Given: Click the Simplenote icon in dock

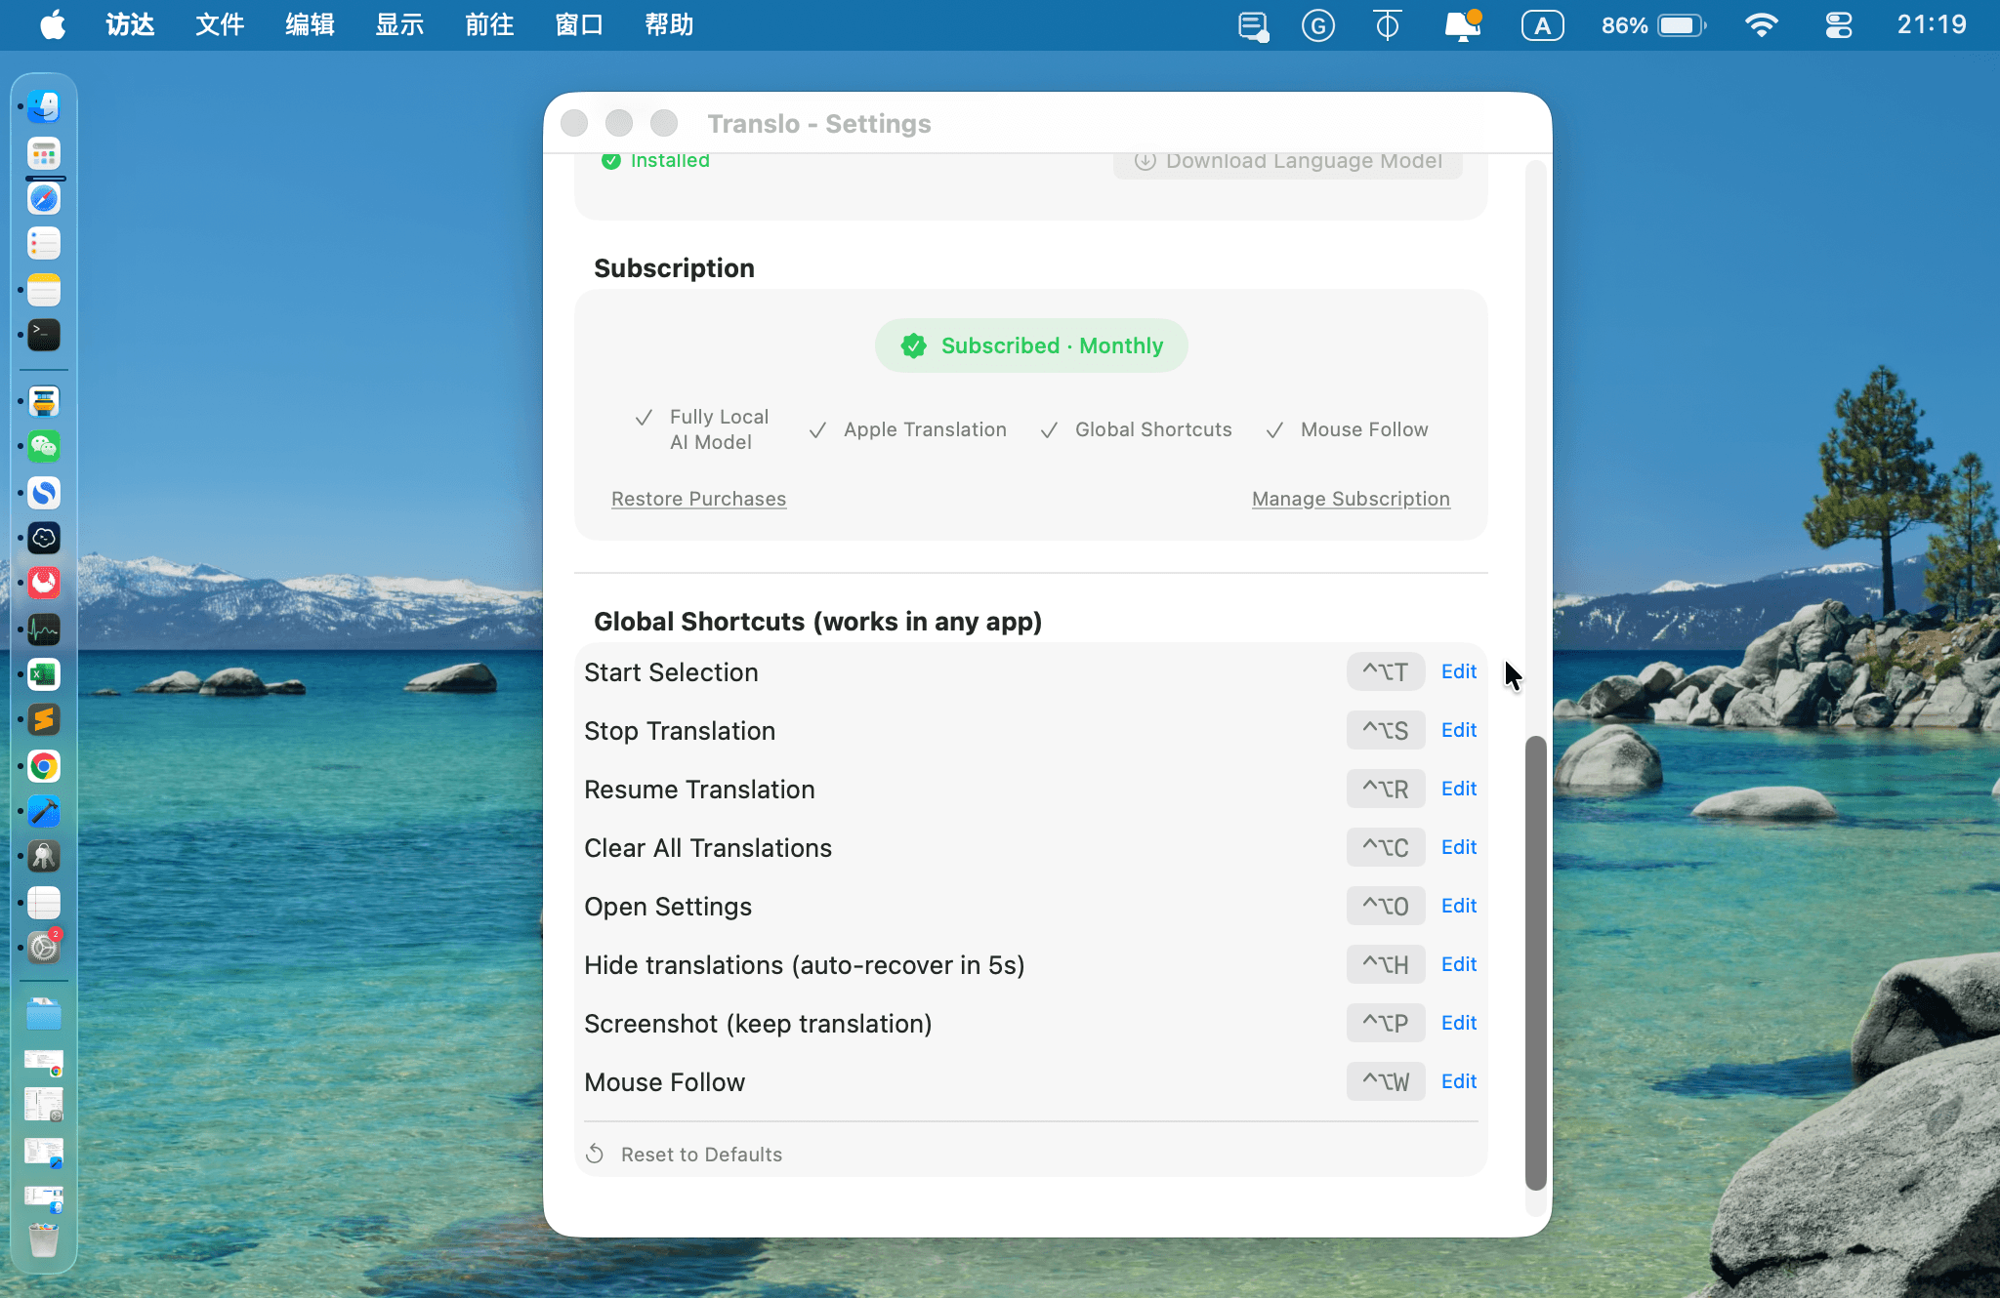Looking at the screenshot, I should (x=44, y=493).
